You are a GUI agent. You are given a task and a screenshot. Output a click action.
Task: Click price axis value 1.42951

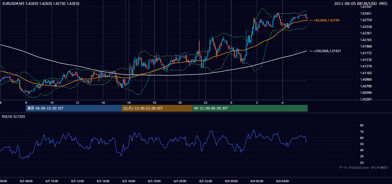click(366, 13)
